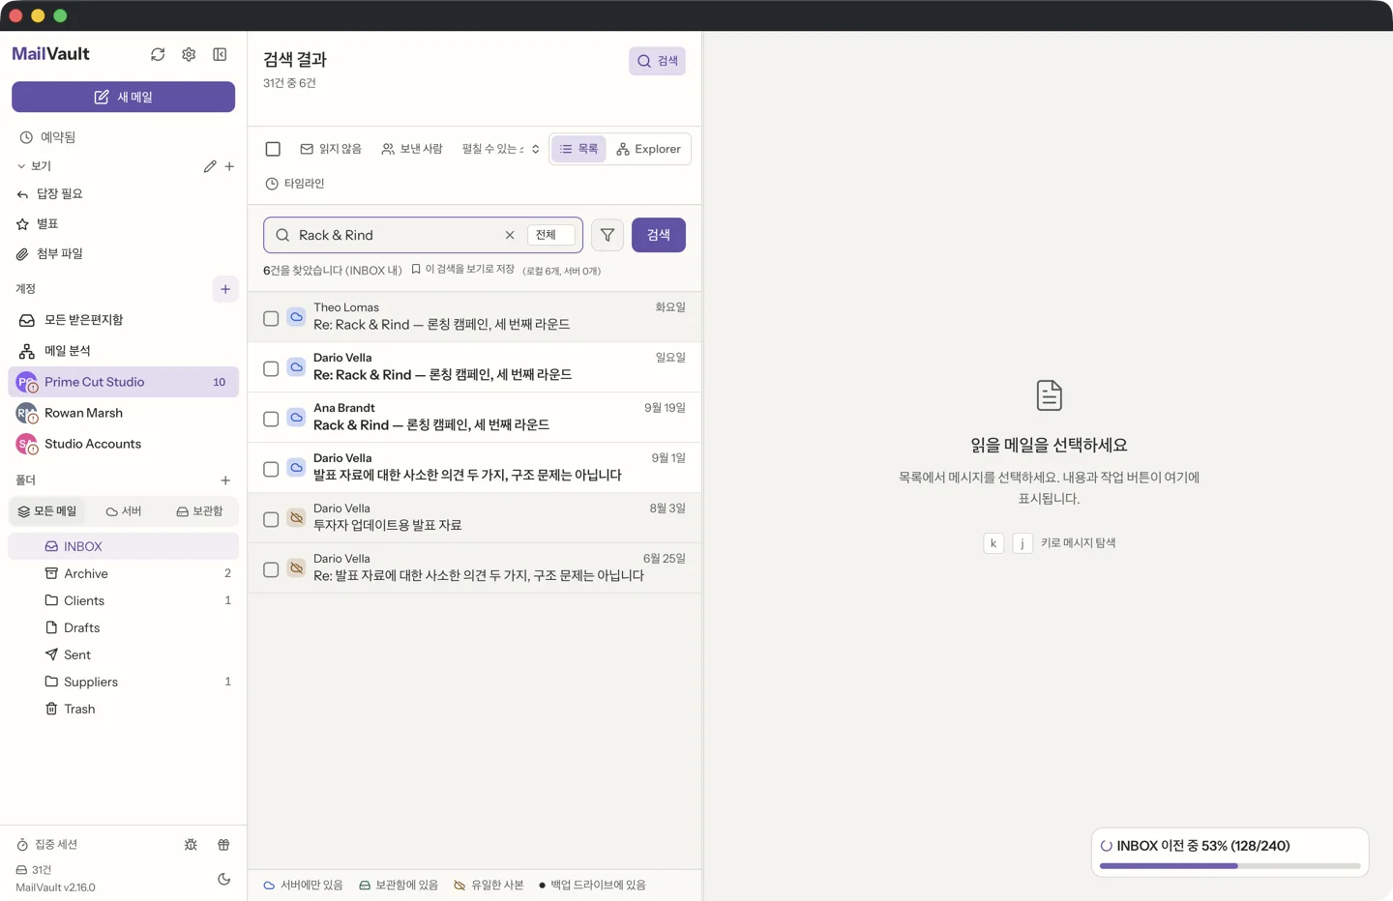1393x901 pixels.
Task: Add account with plus button
Action: pos(225,289)
